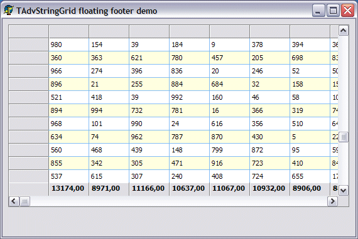This screenshot has height=239, width=358.
Task: Minimize the floating footer demo window
Action: 318,11
